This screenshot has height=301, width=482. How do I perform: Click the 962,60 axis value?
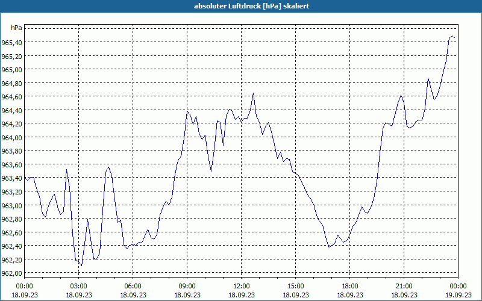[x=11, y=232]
